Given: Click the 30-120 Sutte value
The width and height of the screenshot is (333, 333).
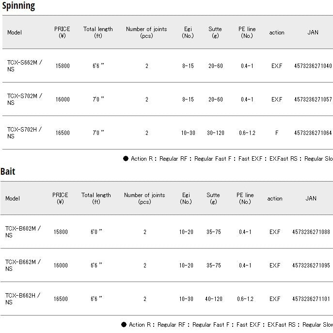Looking at the screenshot, I should tap(215, 133).
